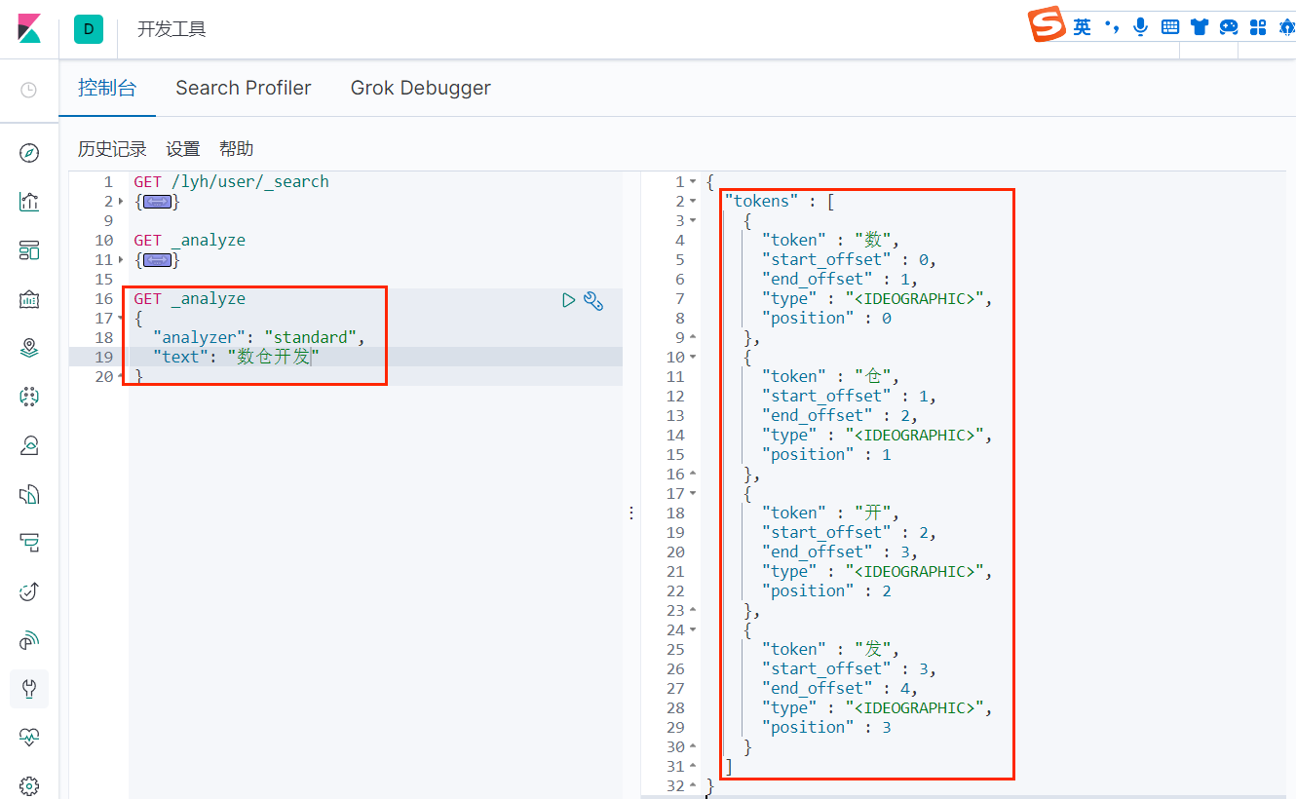Open the Uptime sidebar icon
1296x799 pixels.
(x=29, y=591)
